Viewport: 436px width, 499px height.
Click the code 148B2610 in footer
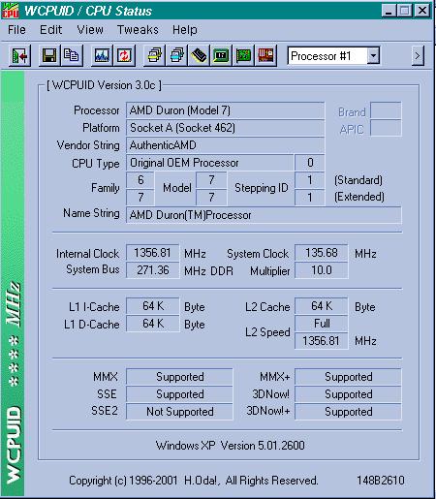click(x=381, y=481)
